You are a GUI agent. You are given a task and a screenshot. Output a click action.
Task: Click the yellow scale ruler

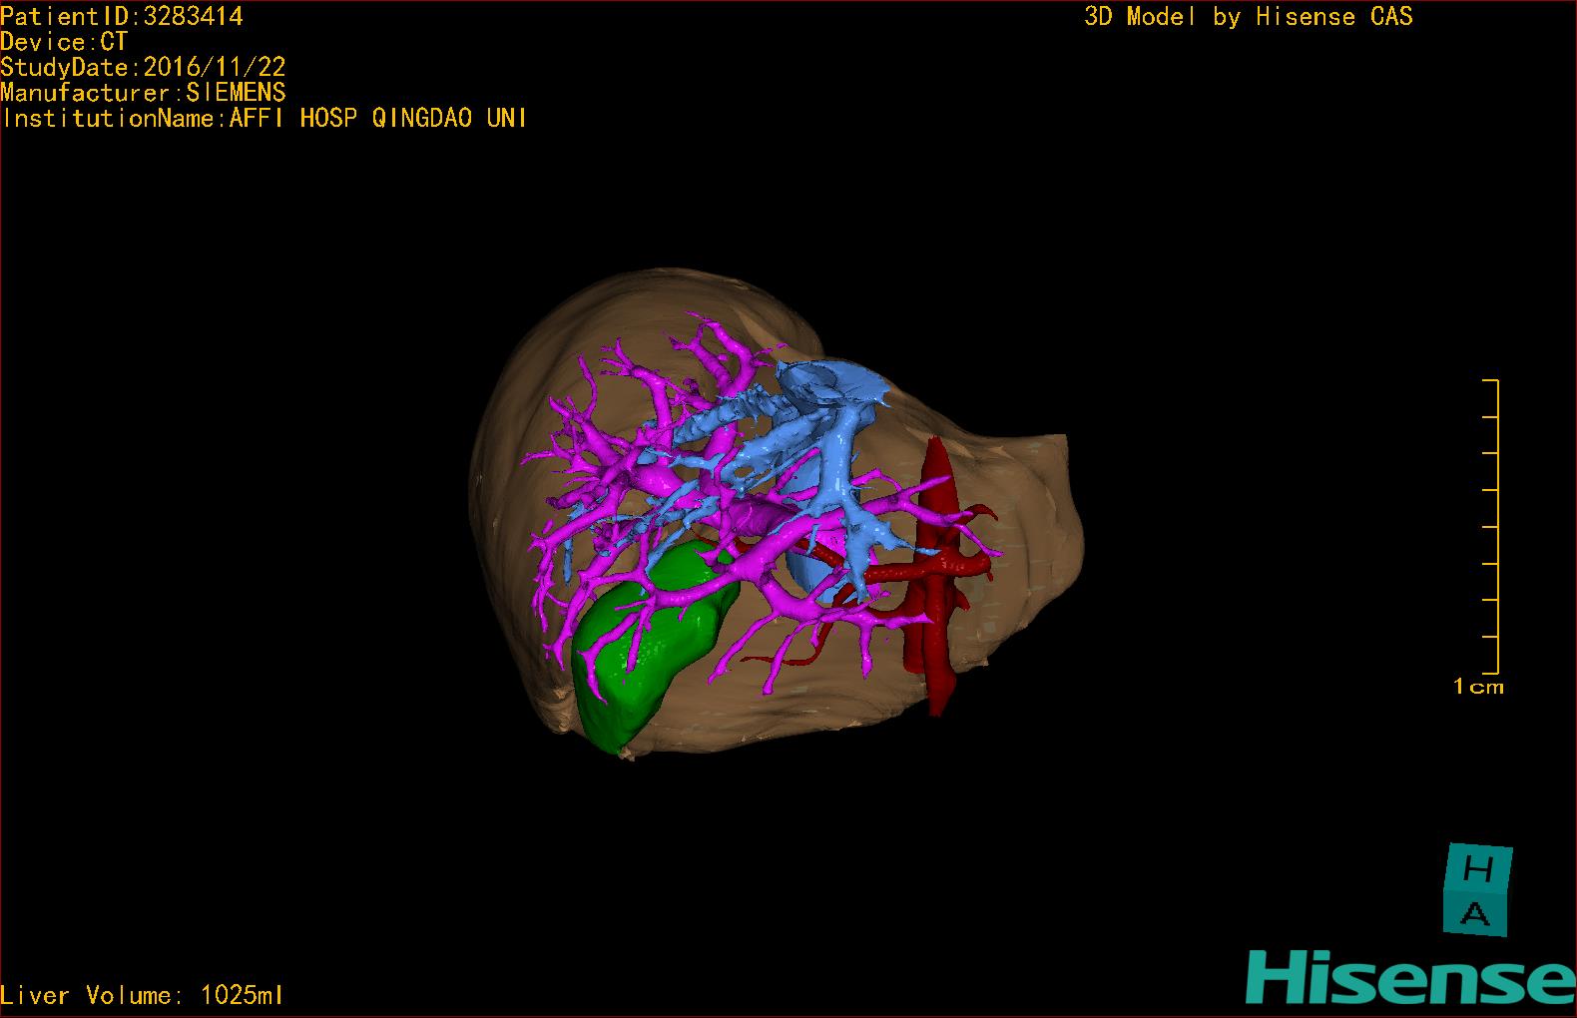pos(1490,526)
